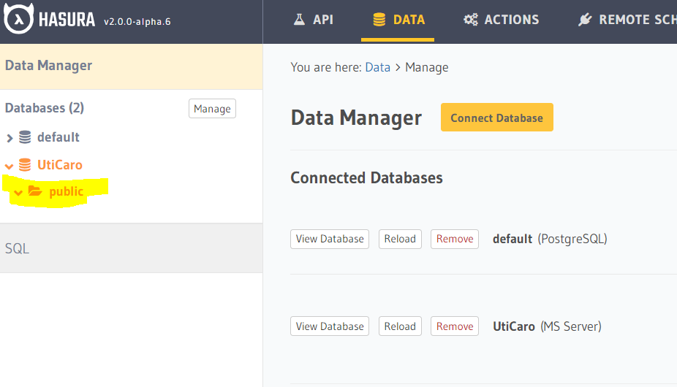
Task: Click the Manage button beside Databases
Action: click(x=212, y=108)
